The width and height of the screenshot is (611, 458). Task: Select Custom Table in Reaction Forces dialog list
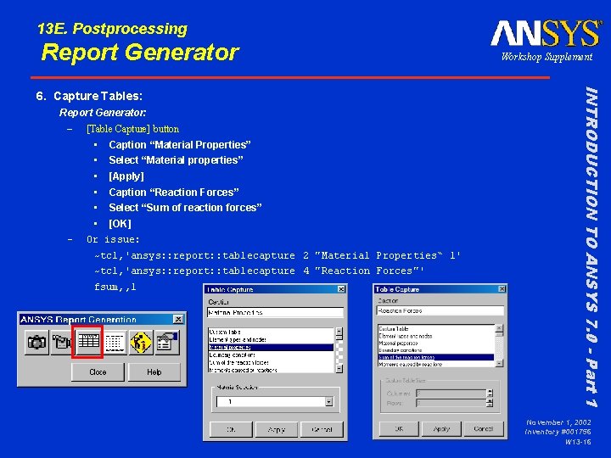click(435, 329)
